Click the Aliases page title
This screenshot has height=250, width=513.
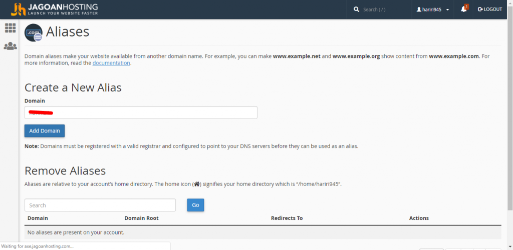(x=68, y=31)
